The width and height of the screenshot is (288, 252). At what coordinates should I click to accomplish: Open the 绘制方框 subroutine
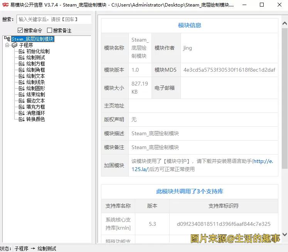(35, 64)
